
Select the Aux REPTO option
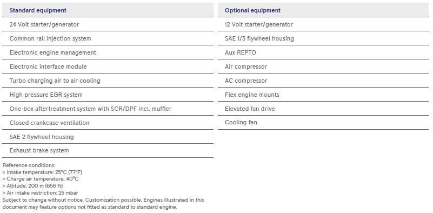[323, 52]
